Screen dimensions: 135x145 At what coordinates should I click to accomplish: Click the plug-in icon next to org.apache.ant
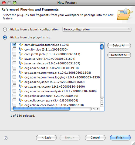point(21,68)
